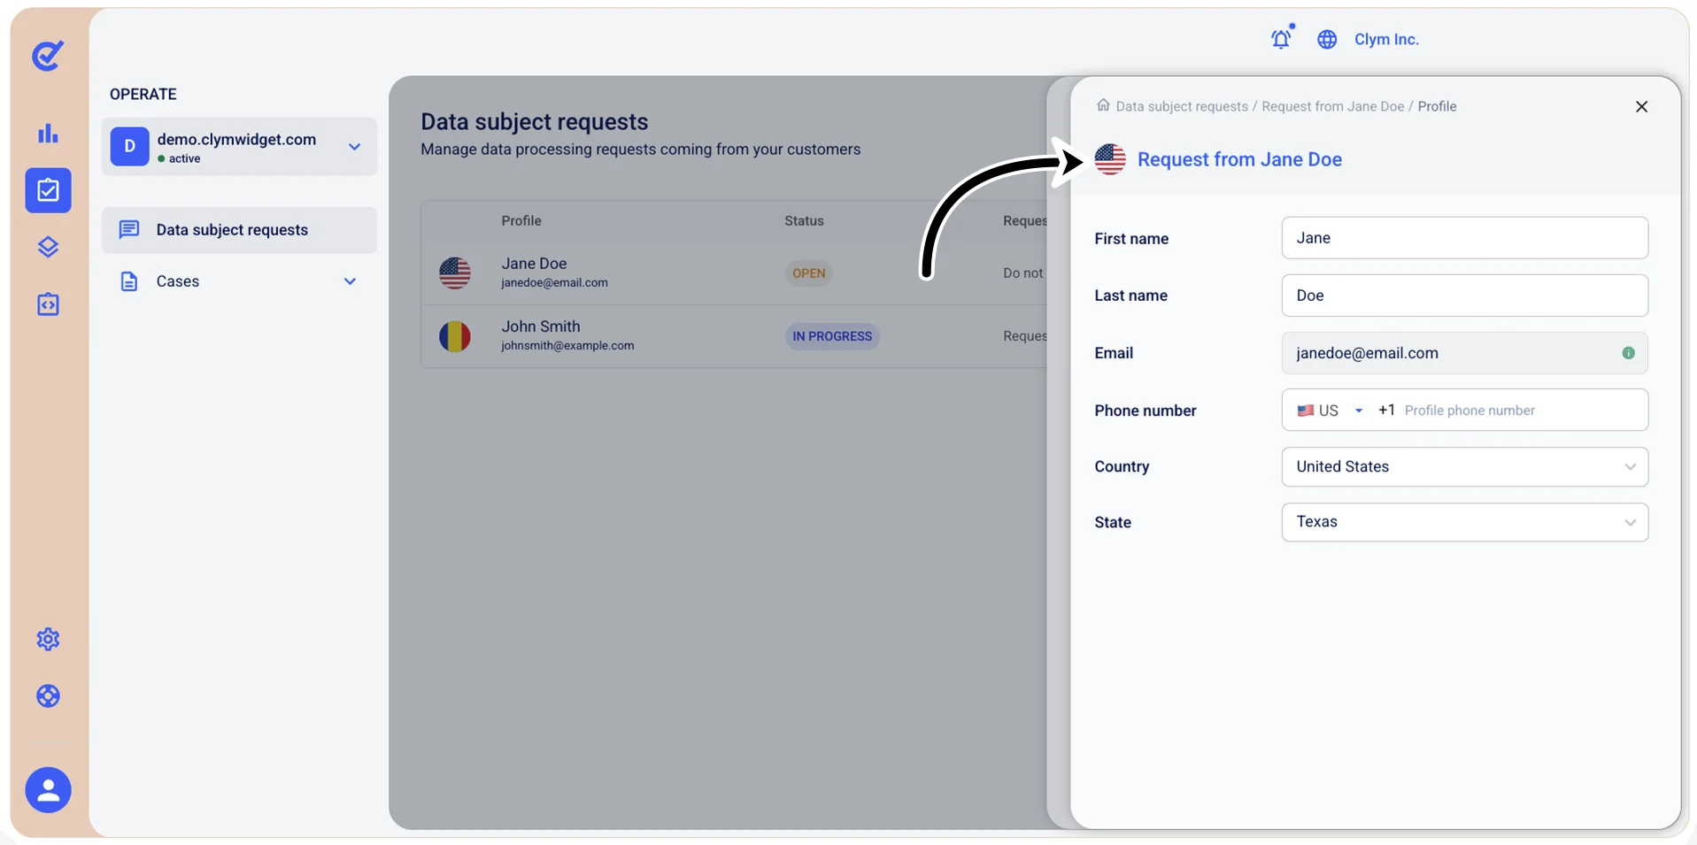Viewport: 1697px width, 845px height.
Task: Click the Jane Doe row name
Action: [x=534, y=264]
